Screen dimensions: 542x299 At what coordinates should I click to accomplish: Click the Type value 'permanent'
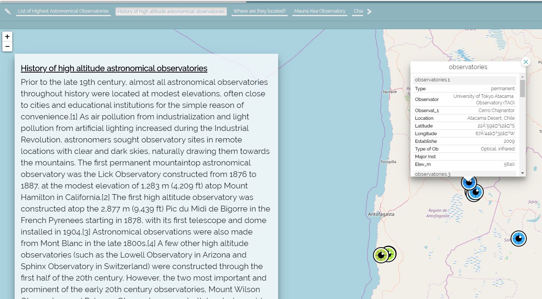pyautogui.click(x=503, y=89)
